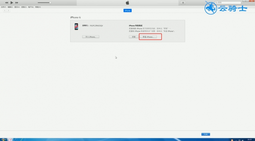Screen dimensions: 255x141
Task: Open the Windows Start button
Action: [x=3, y=139]
